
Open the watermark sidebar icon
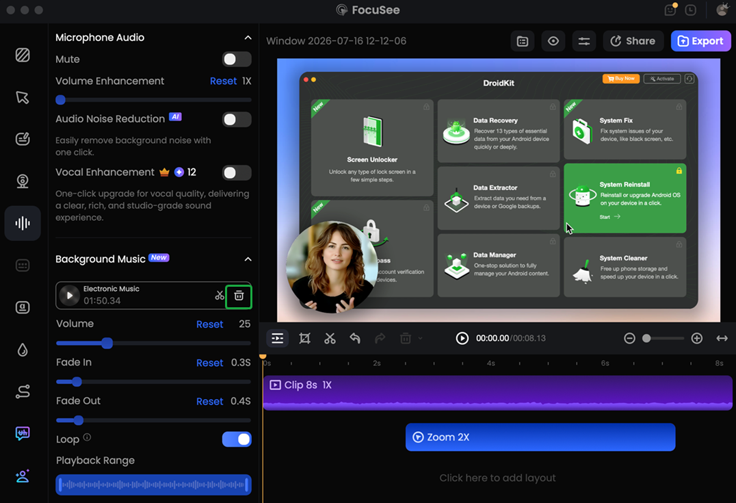tap(23, 307)
